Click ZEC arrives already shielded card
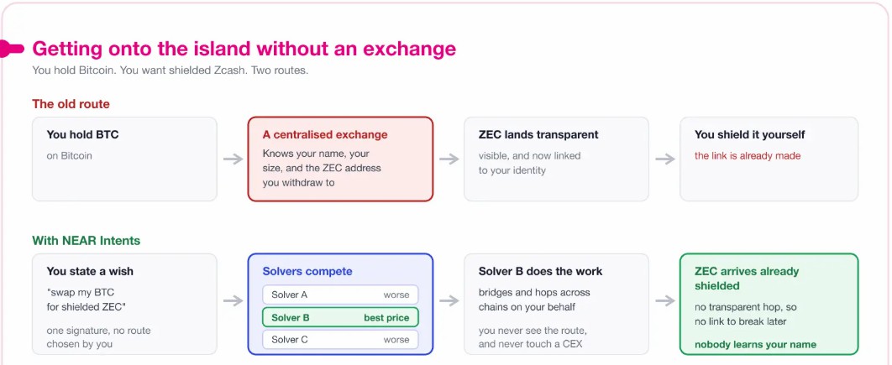Screen dimensions: 892x365 pyautogui.click(x=769, y=304)
